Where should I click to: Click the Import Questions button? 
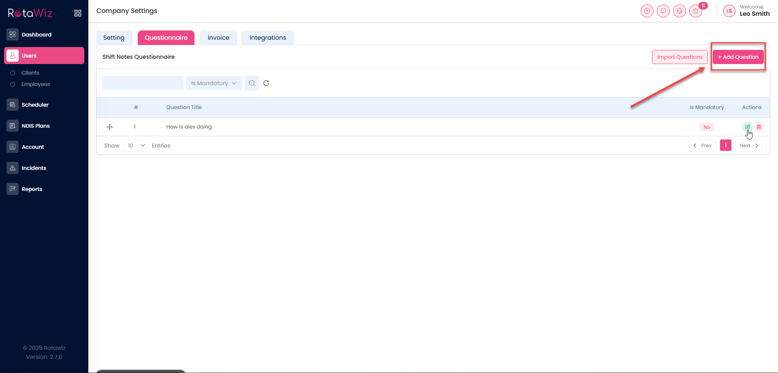(x=680, y=57)
